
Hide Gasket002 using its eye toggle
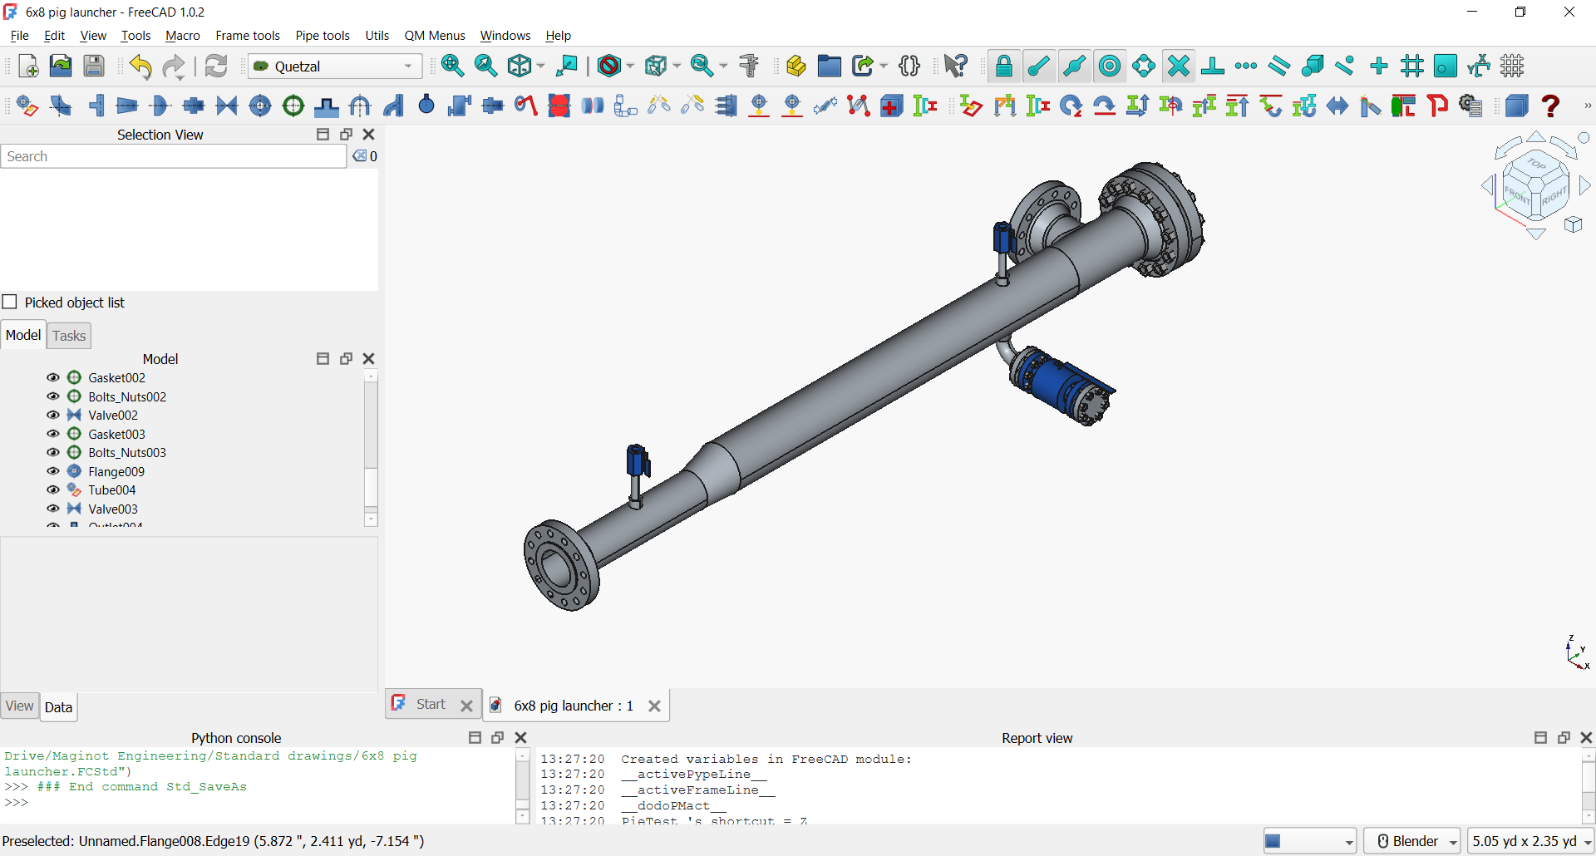pos(52,377)
